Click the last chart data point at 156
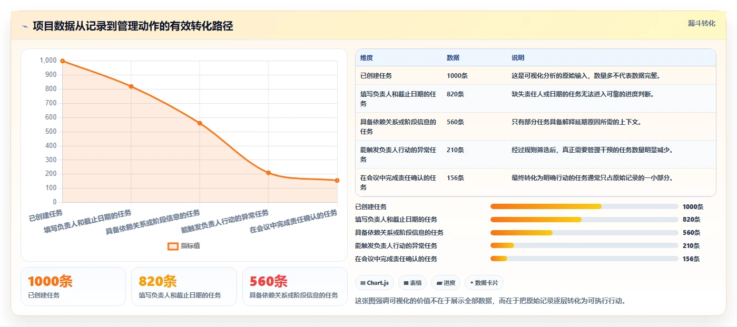The image size is (737, 327). (337, 180)
